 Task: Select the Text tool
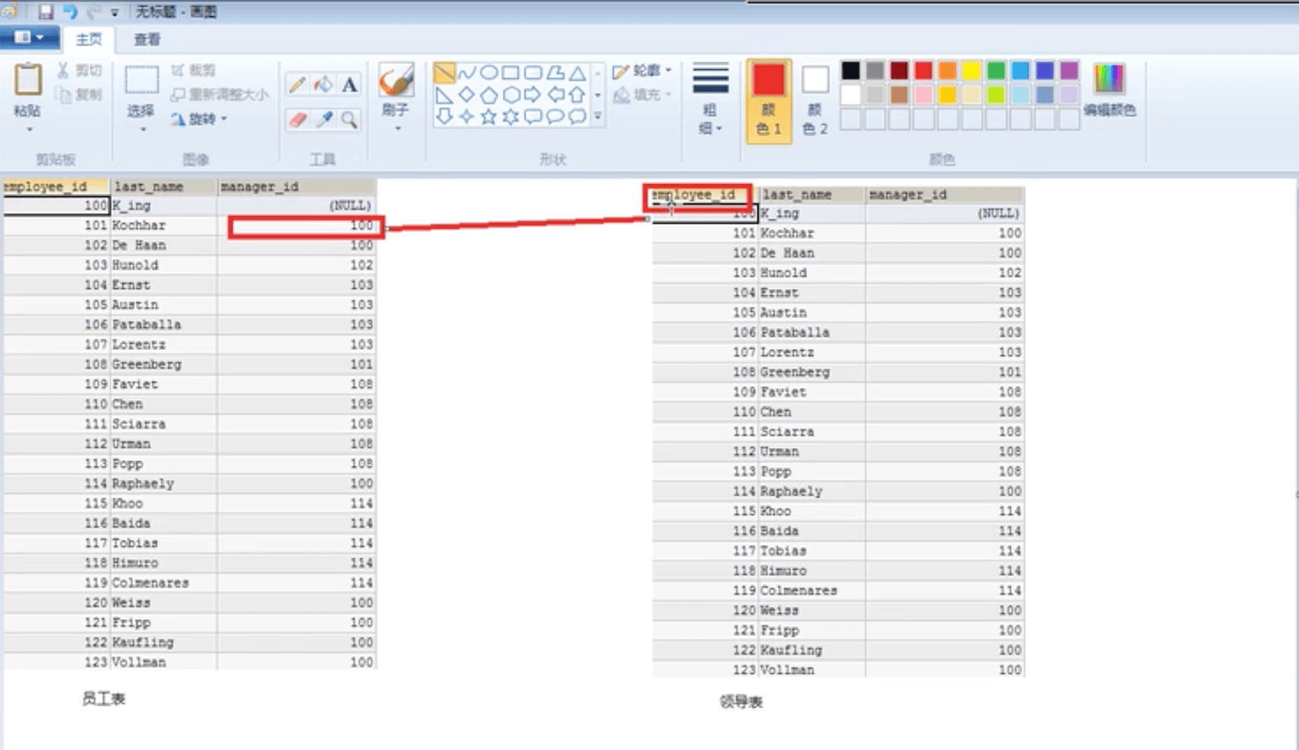[x=349, y=84]
